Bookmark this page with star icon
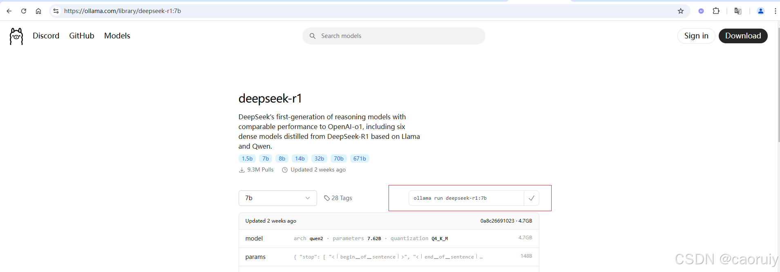 point(681,11)
